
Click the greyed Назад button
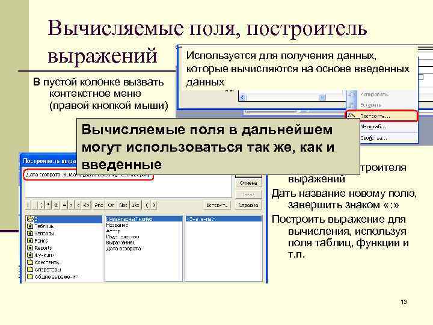(x=248, y=194)
